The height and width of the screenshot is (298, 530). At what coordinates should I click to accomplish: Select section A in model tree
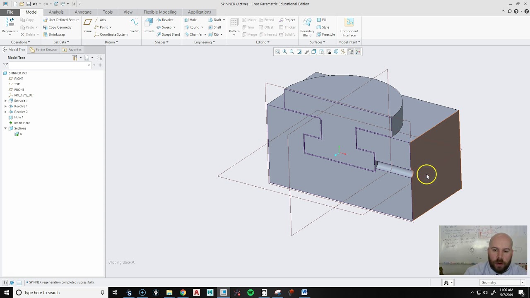(x=18, y=134)
